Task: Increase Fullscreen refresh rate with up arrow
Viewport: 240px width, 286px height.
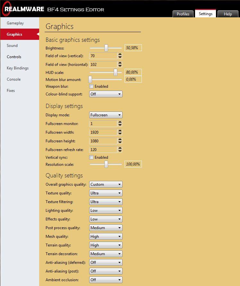Action: (120, 148)
